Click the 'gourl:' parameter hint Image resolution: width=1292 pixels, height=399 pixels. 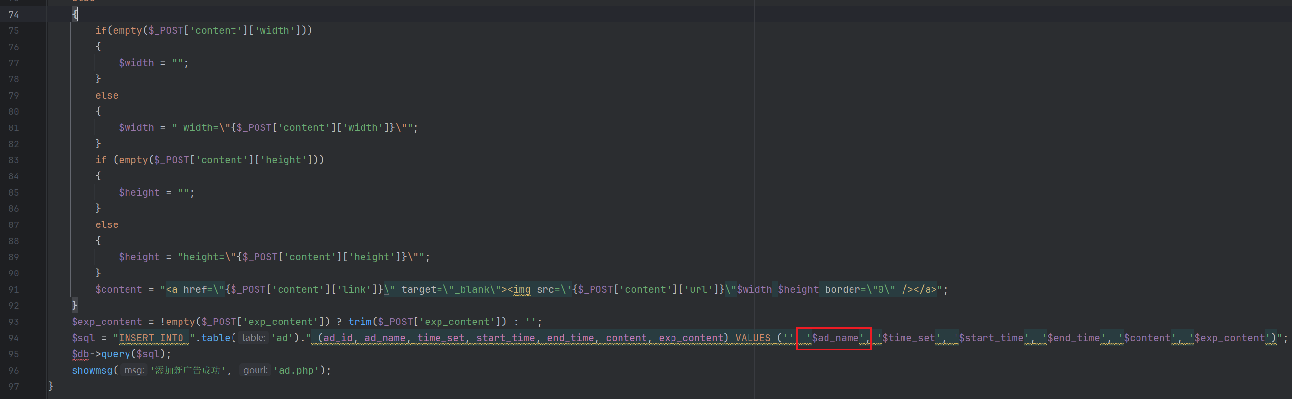256,370
